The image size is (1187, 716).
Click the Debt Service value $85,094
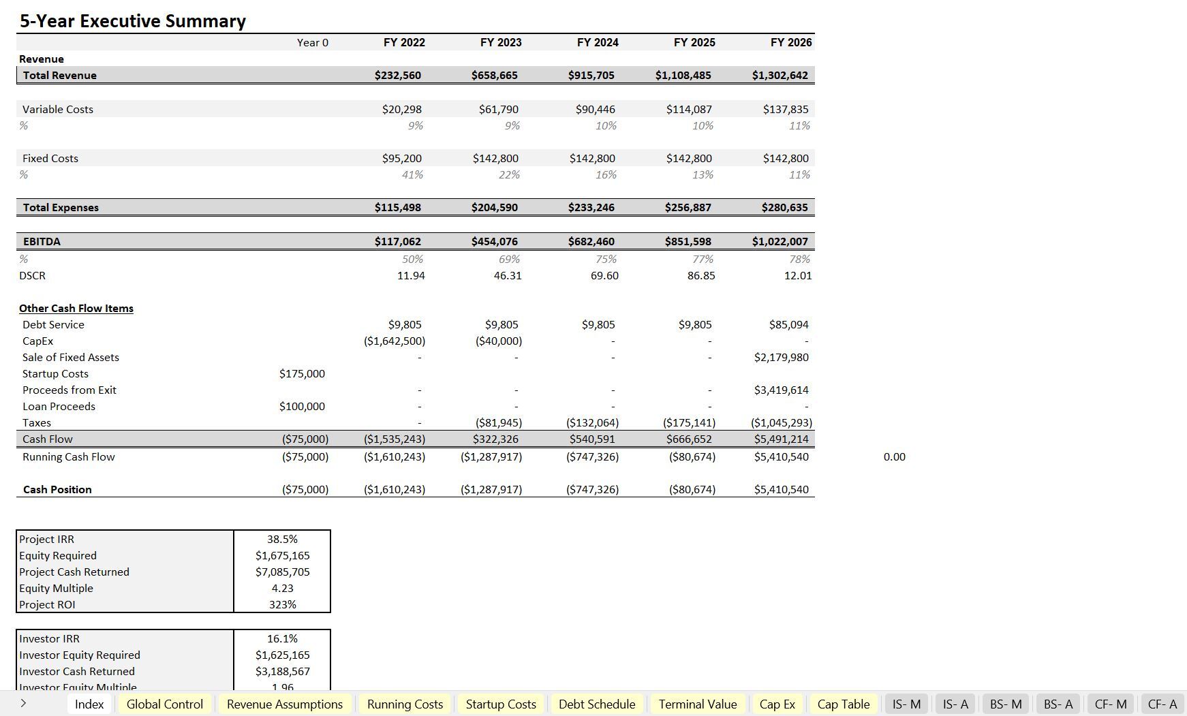click(789, 324)
